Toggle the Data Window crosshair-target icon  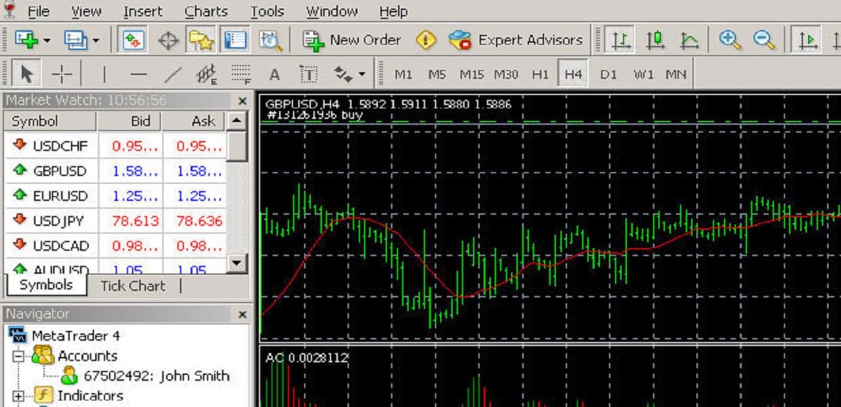(x=168, y=40)
